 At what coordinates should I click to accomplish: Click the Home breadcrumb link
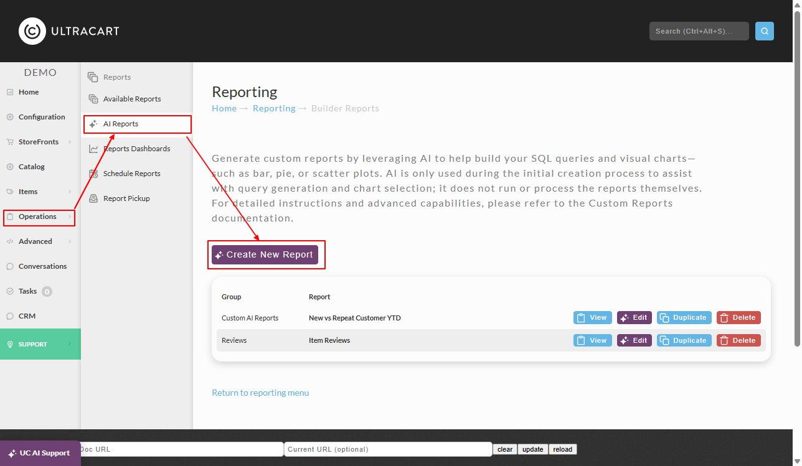(224, 108)
